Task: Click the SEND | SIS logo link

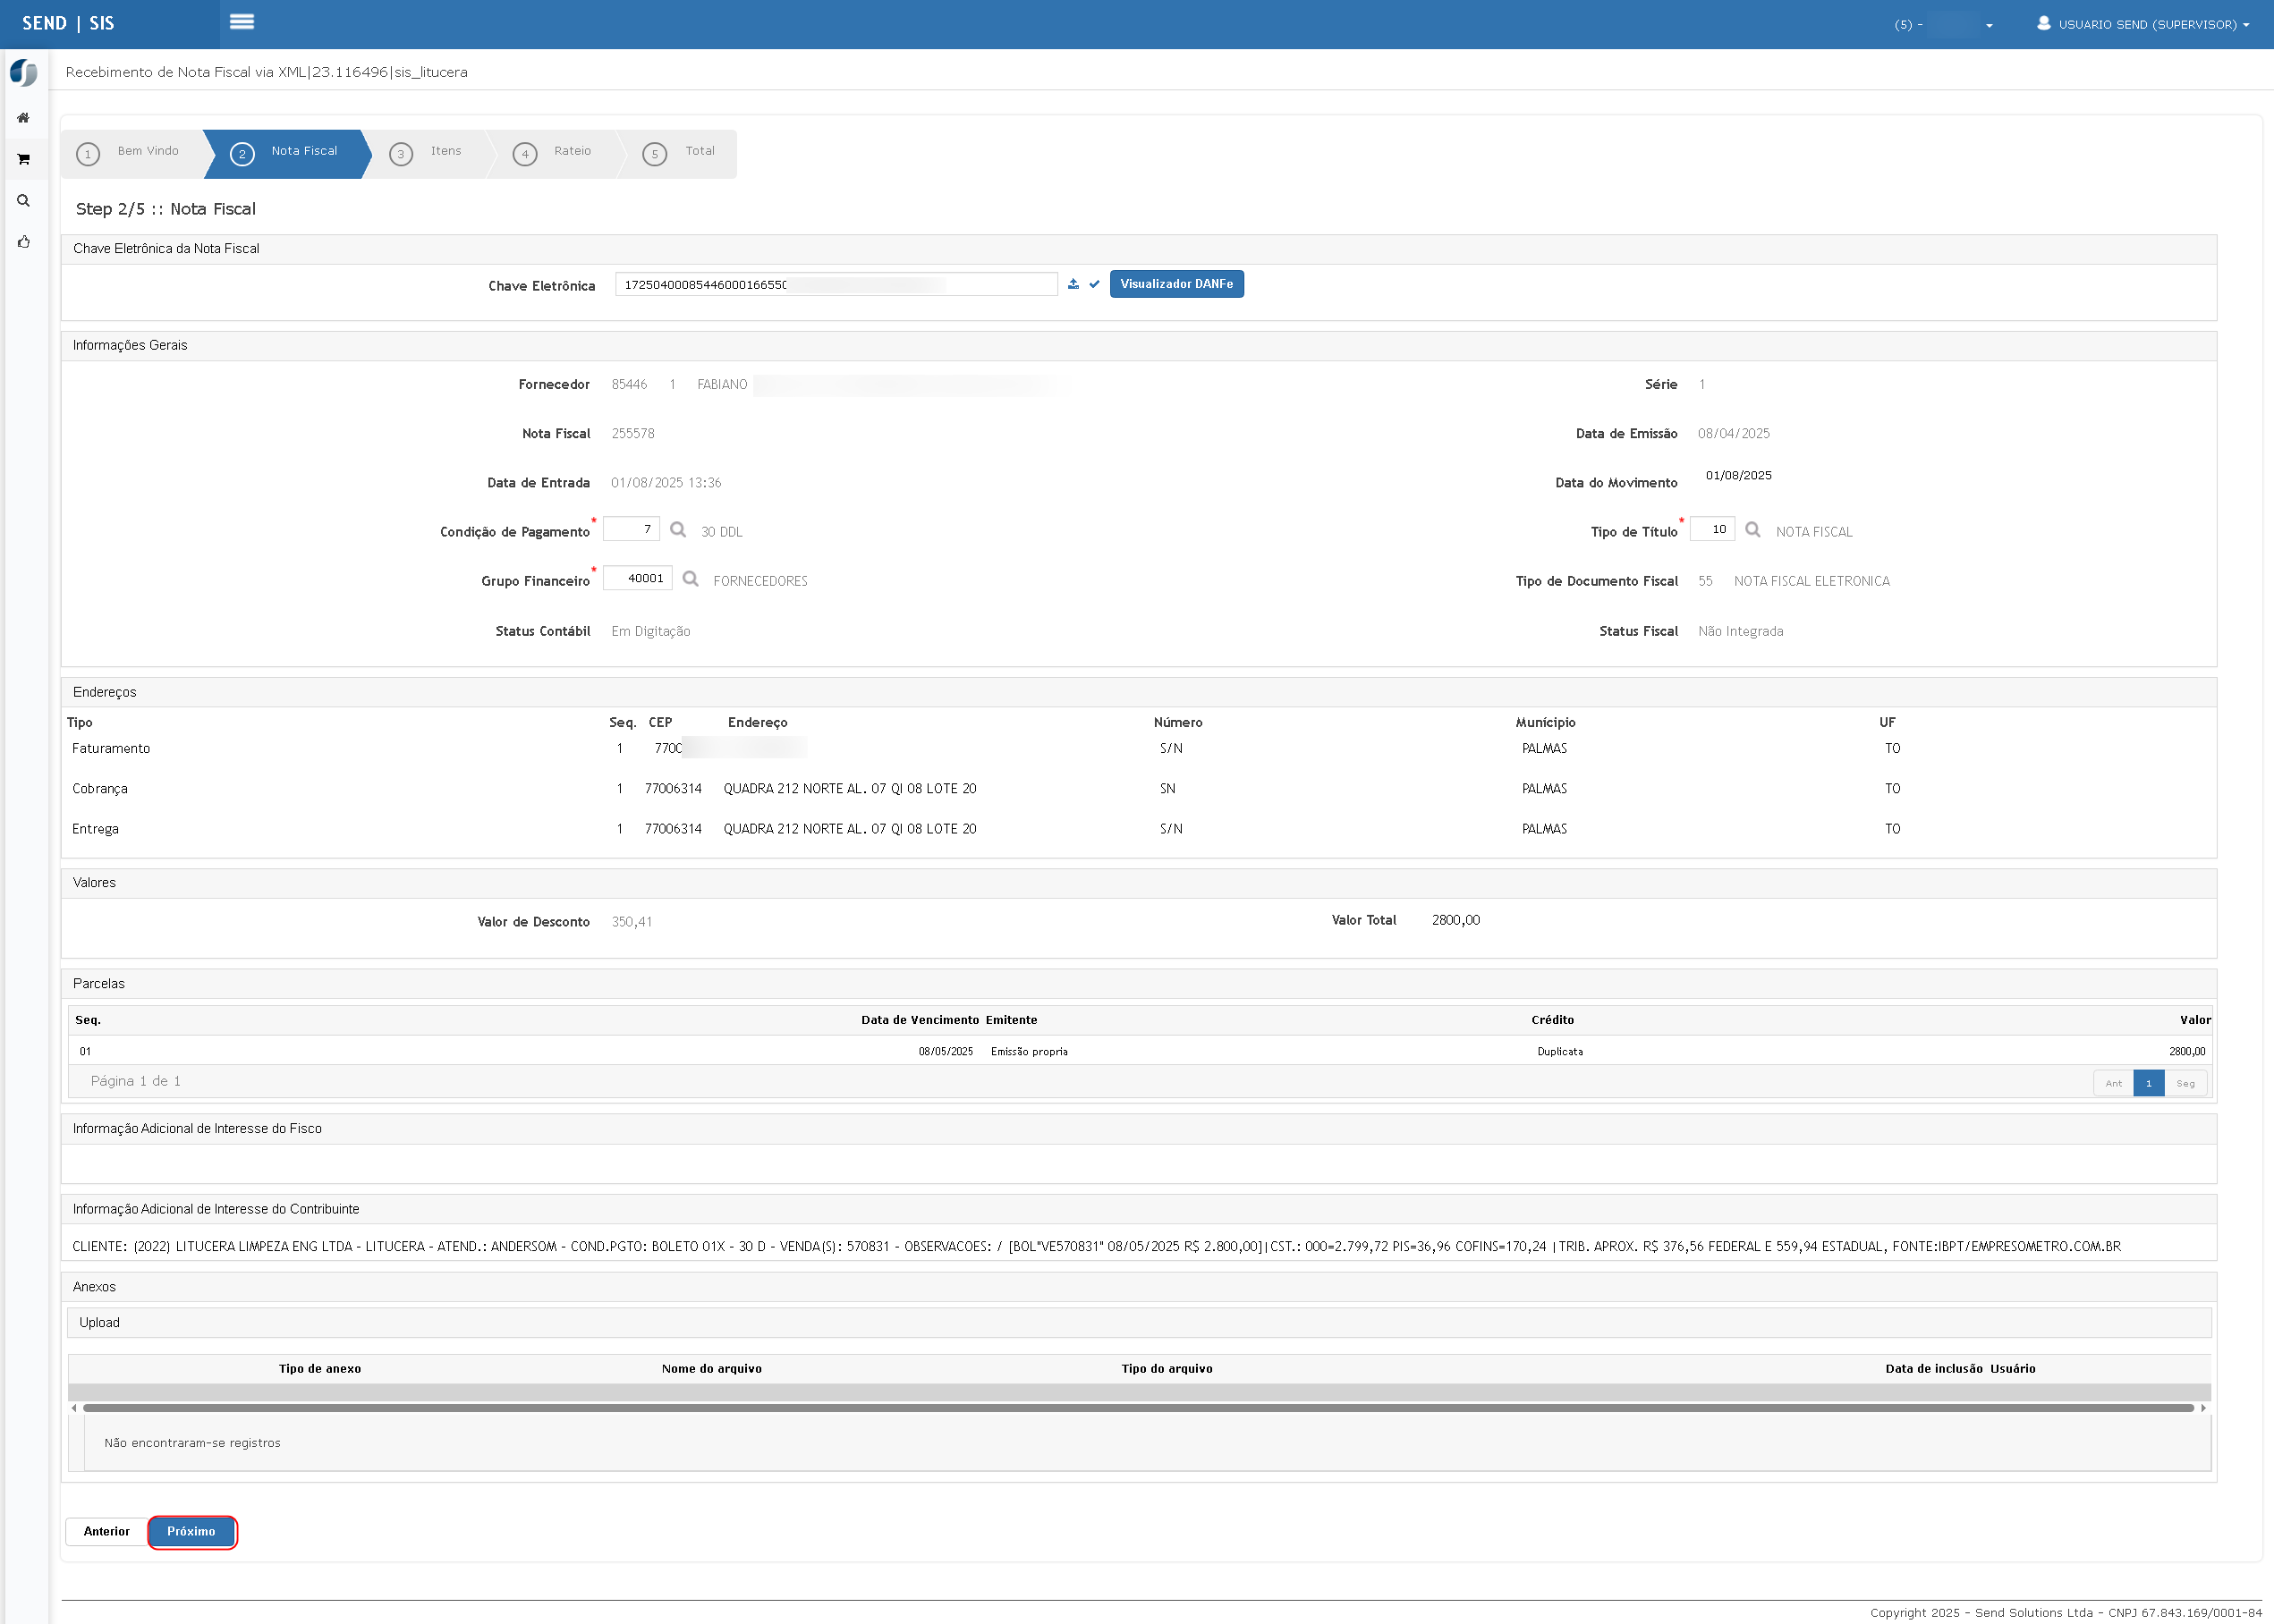Action: [x=68, y=23]
